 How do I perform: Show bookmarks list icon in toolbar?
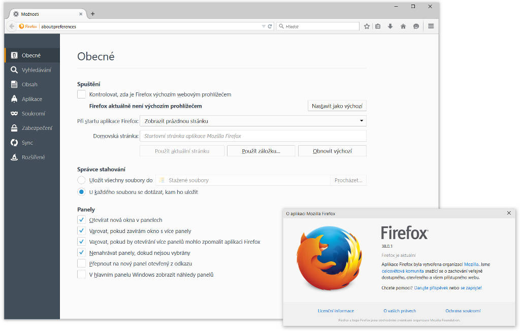pyautogui.click(x=378, y=26)
